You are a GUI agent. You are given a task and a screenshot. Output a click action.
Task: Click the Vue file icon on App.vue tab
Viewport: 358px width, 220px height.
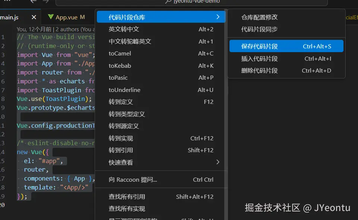coord(51,17)
